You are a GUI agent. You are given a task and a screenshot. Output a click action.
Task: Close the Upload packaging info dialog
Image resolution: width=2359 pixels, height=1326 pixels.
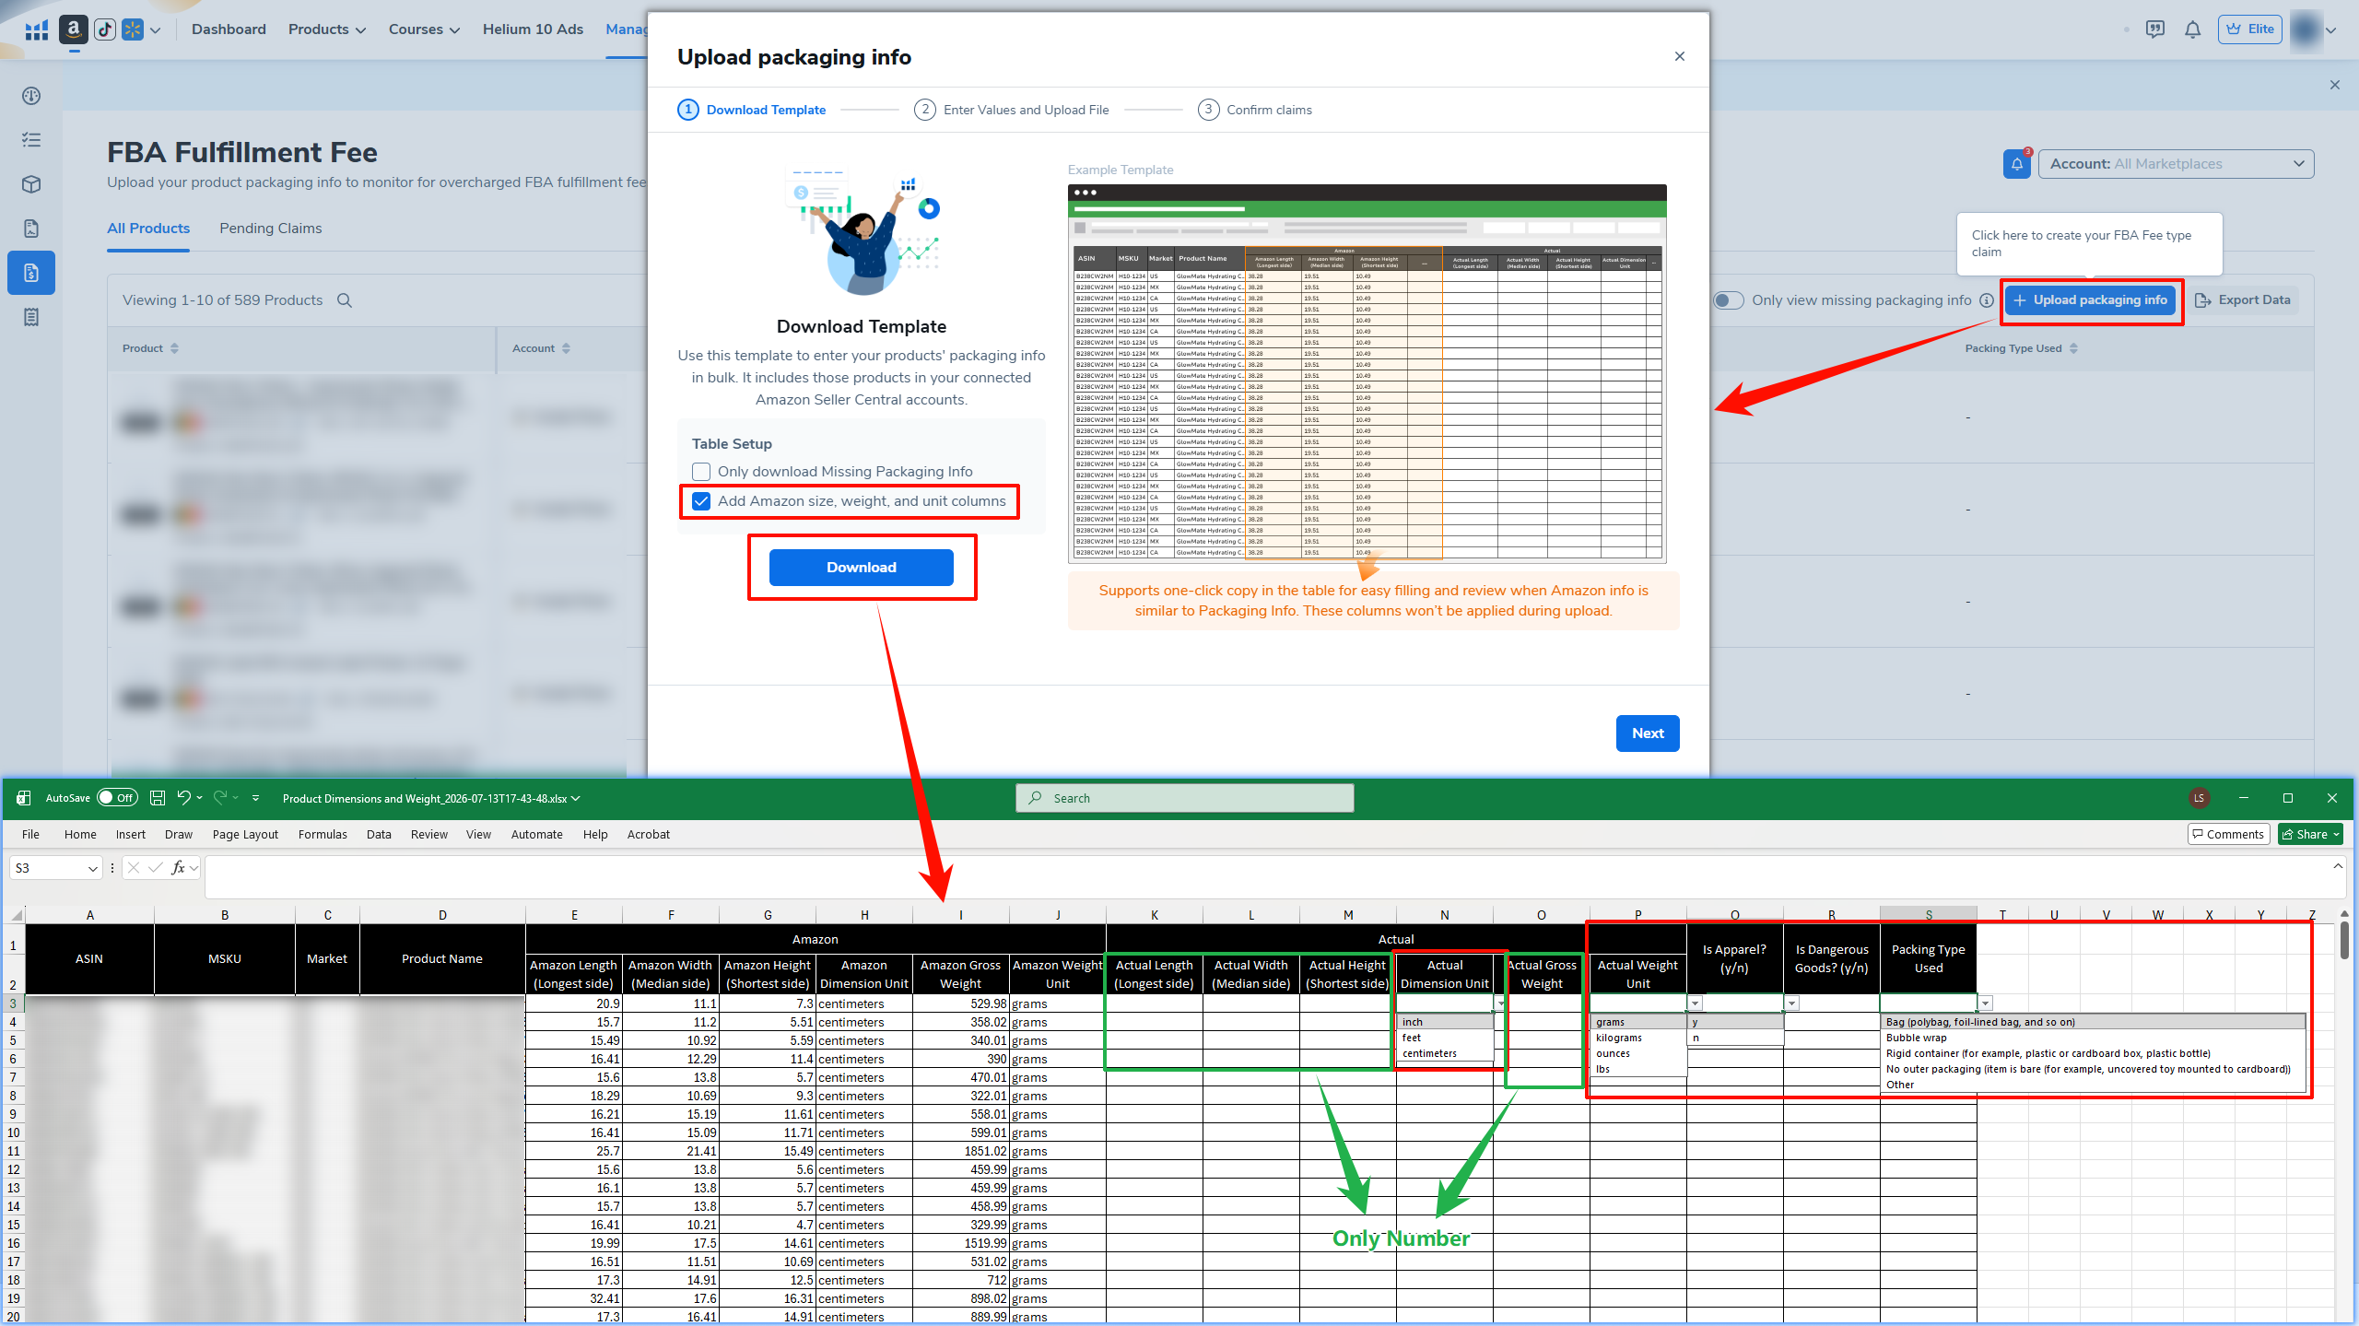click(1680, 56)
